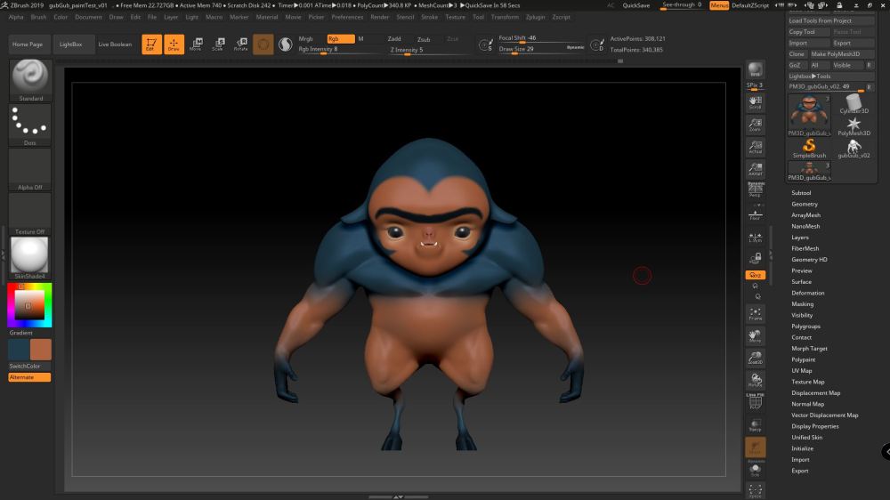
Task: Click the Frame icon in right shelf
Action: [755, 314]
